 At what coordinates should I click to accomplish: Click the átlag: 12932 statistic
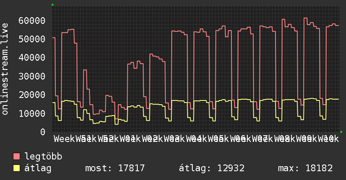point(212,168)
